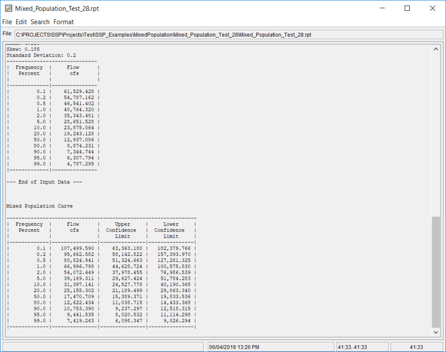446x352 pixels.
Task: Click upper confidence value 6,098.347
Action: (x=128, y=321)
